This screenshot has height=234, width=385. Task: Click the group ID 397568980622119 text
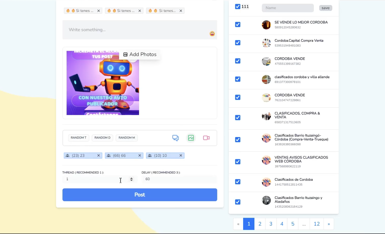[288, 166]
